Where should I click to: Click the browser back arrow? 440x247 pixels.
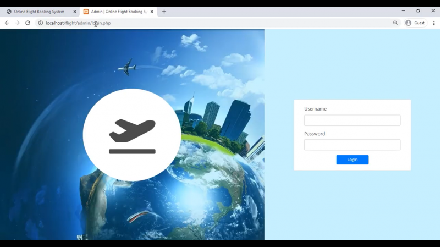click(x=7, y=23)
